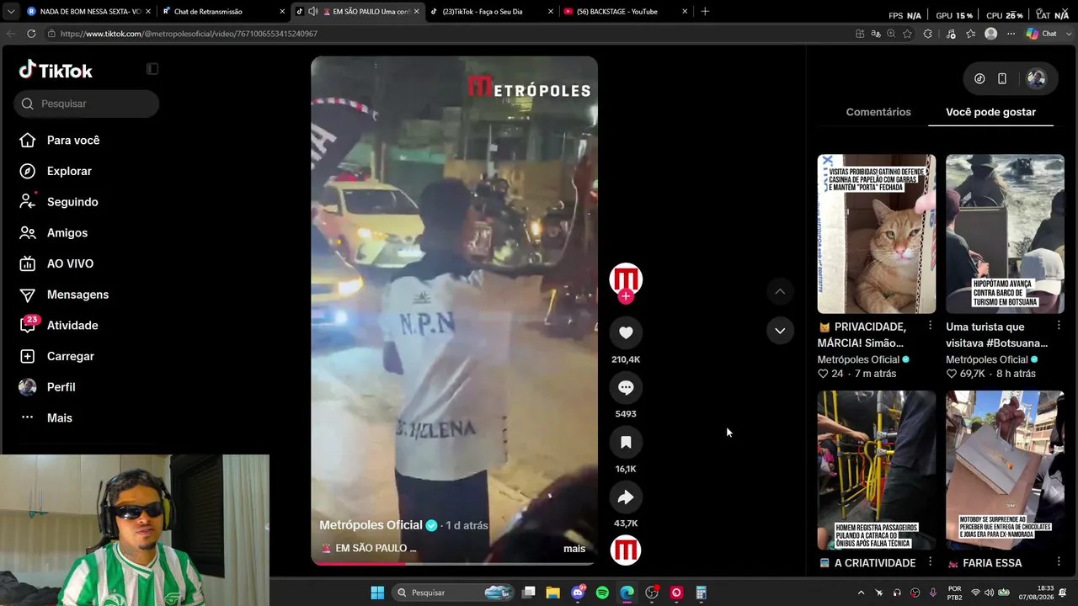Open more options for FARIA ESSA video
Viewport: 1078px width, 606px height.
(1059, 561)
